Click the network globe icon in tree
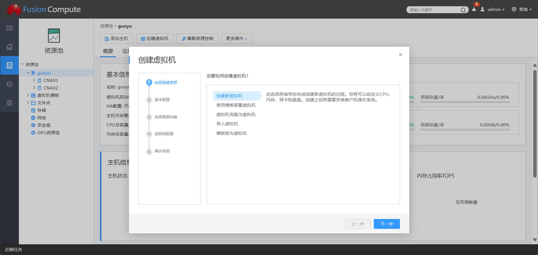538x255 pixels. pos(33,118)
